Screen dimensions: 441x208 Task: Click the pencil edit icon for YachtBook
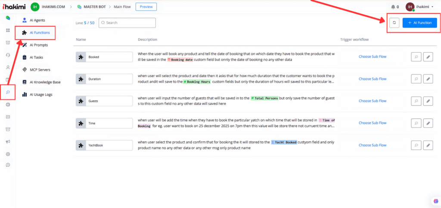tap(428, 145)
